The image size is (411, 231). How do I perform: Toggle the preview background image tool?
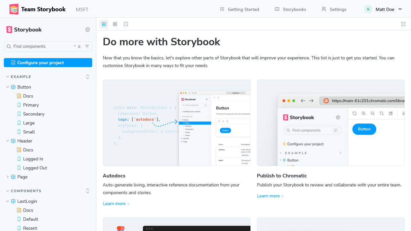click(104, 24)
